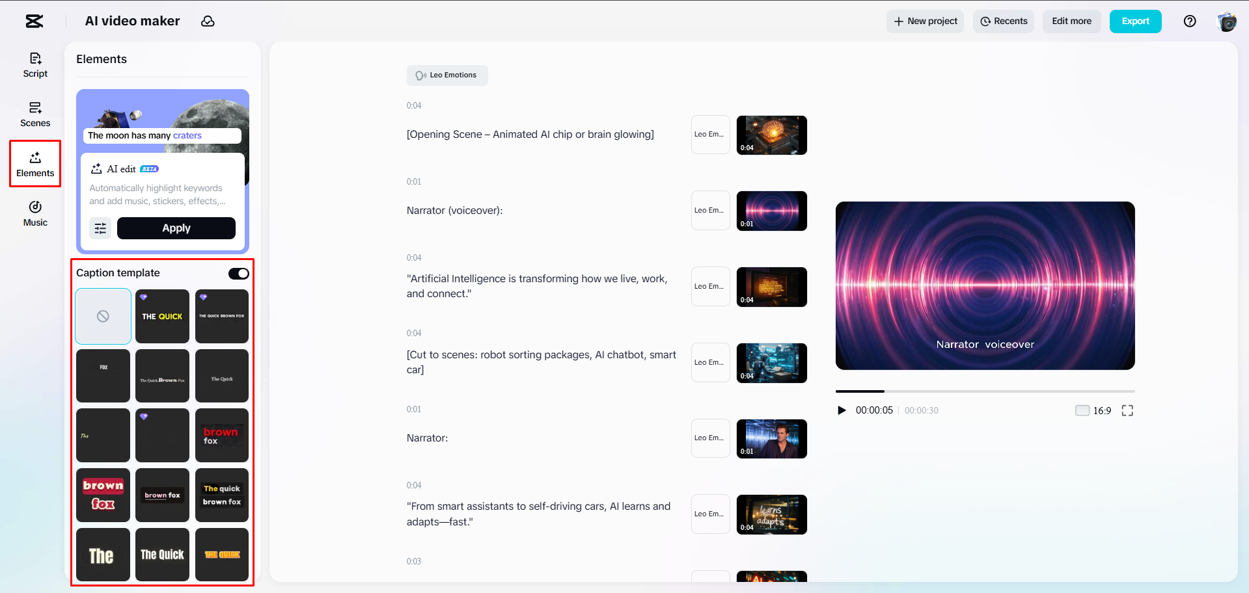Image resolution: width=1249 pixels, height=593 pixels.
Task: Apply the AI edit
Action: (176, 228)
